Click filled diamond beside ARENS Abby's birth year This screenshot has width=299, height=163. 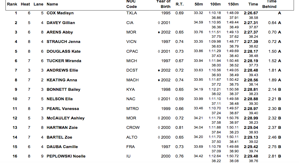159,32
